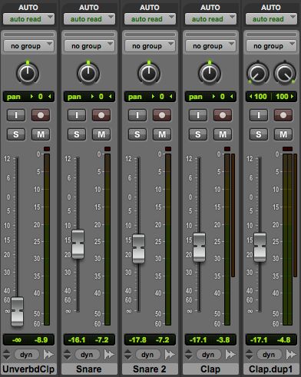Clear the Clap clip indicator
The height and width of the screenshot is (377, 301).
(227, 149)
